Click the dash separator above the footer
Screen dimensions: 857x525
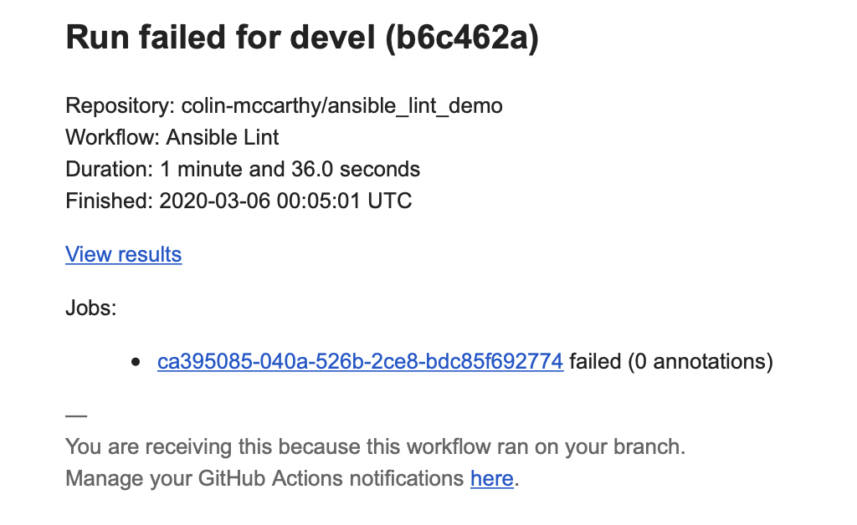(x=75, y=415)
